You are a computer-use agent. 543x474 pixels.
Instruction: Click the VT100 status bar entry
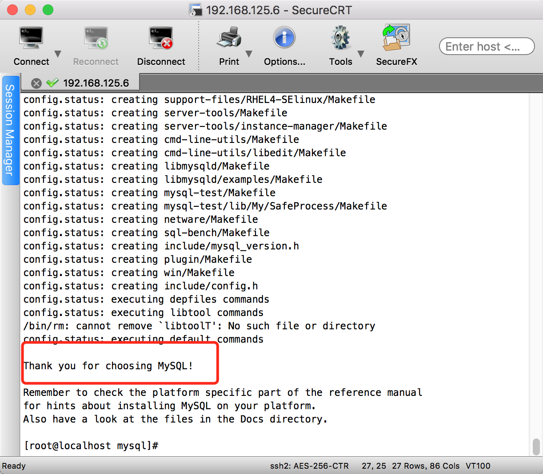coord(478,466)
